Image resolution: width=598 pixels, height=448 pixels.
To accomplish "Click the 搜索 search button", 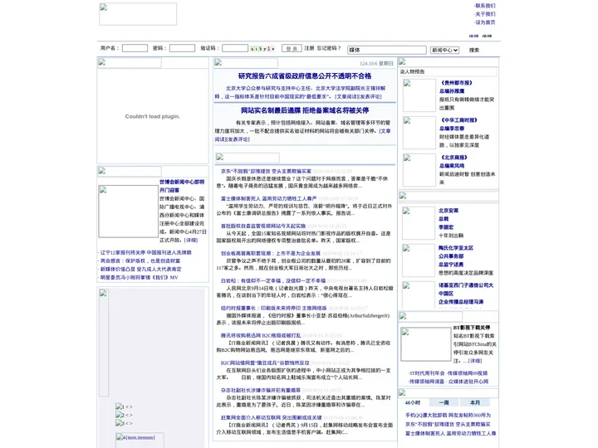I will tap(474, 50).
